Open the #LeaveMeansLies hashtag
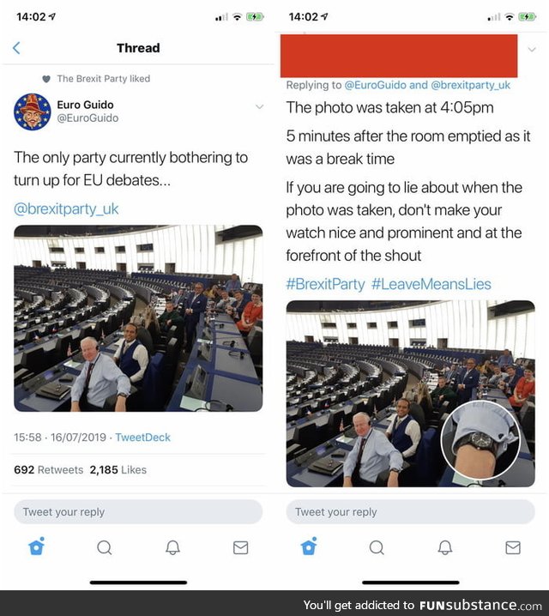The image size is (549, 616). coord(431,284)
